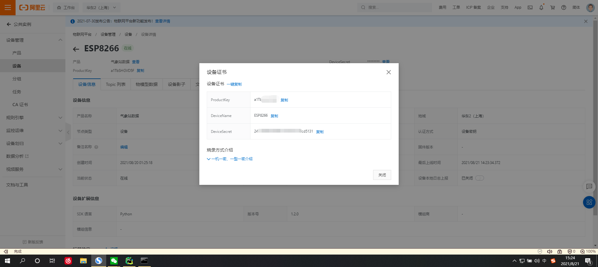
Task: Click the Aliyun logo
Action: tap(32, 7)
